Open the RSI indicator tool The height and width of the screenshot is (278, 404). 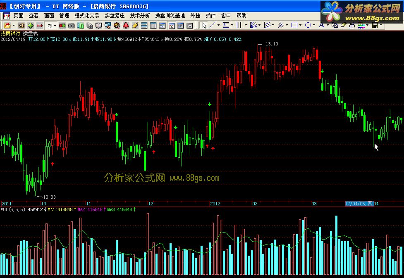click(x=22, y=26)
